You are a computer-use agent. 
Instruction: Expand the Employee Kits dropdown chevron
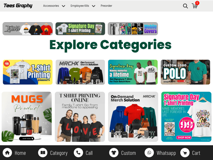[94, 6]
